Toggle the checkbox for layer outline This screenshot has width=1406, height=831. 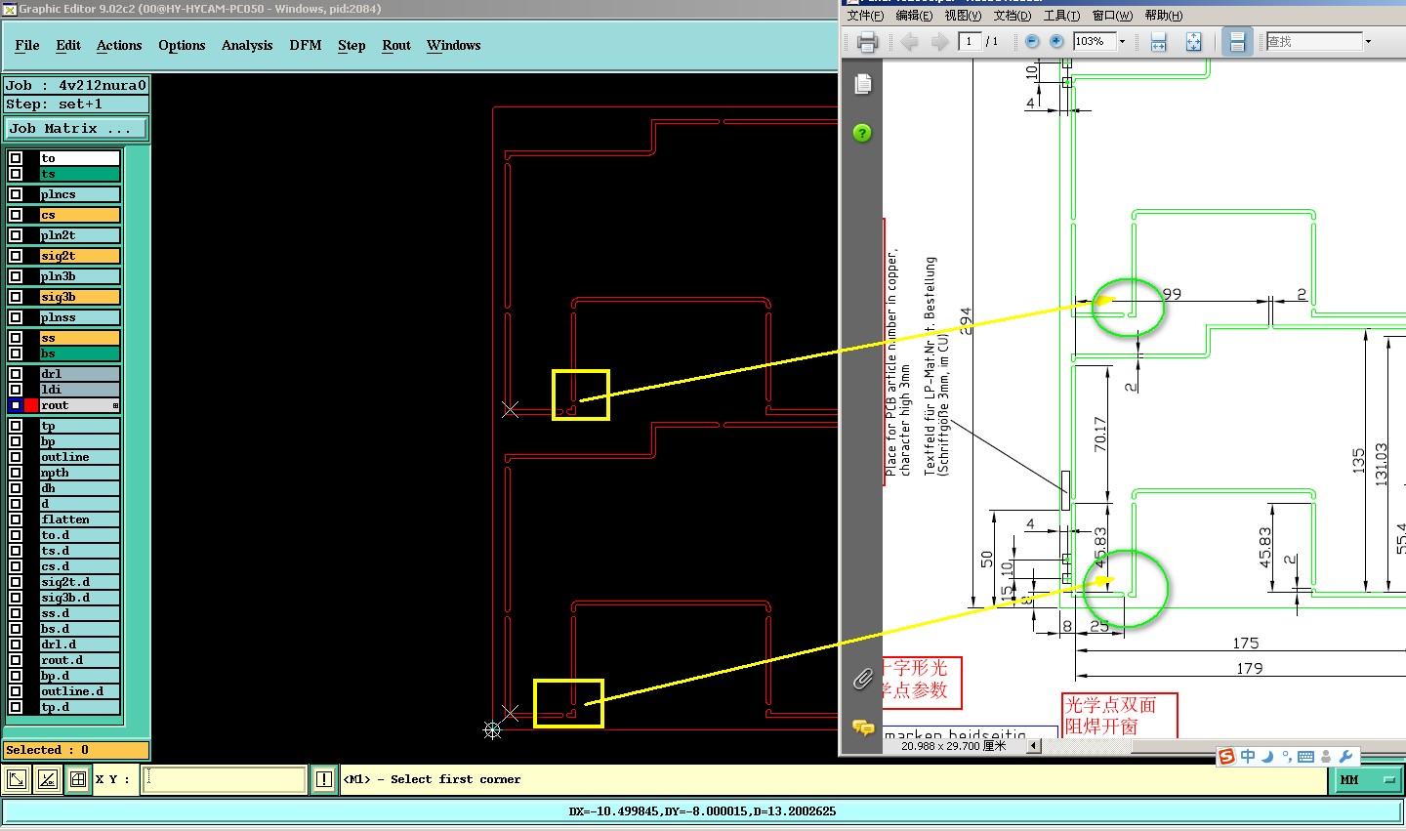pos(16,457)
